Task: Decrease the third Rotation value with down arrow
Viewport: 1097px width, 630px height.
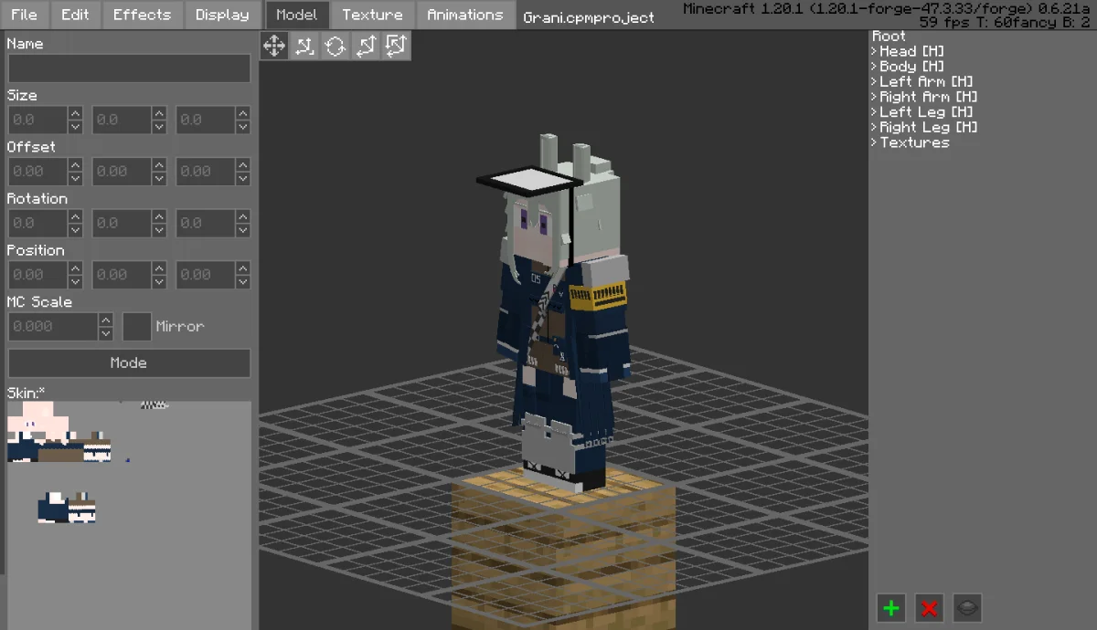Action: click(243, 230)
